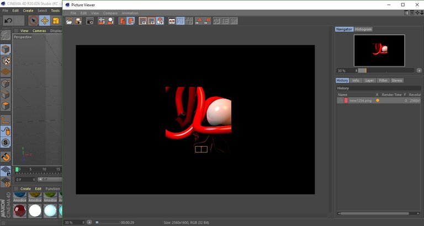This screenshot has width=424, height=226.
Task: Open the Tools menu in Cinema 4D
Action: coord(55,11)
